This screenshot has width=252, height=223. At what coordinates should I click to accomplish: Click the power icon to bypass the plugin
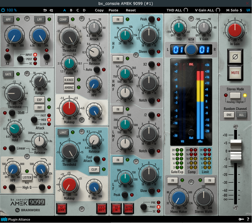3,10
